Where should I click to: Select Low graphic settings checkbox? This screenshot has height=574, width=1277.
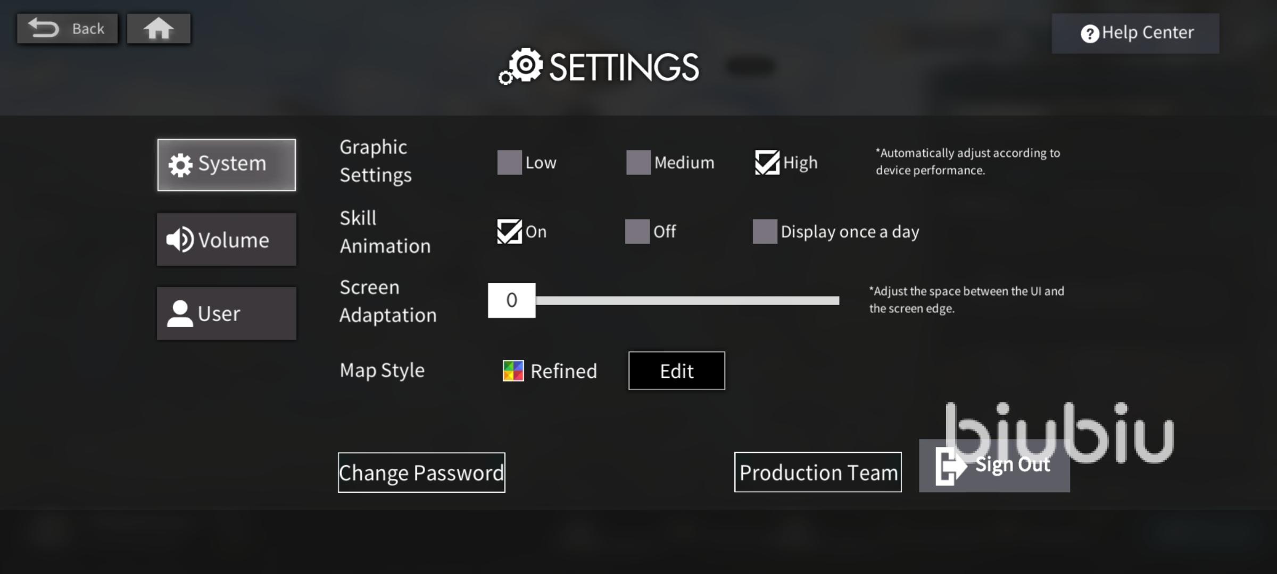point(509,162)
